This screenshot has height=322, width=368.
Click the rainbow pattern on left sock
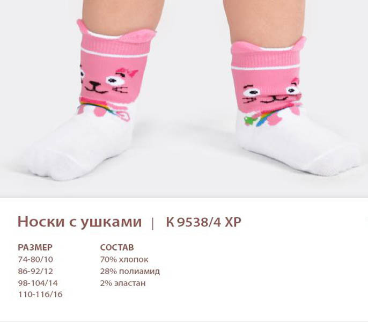pos(99,107)
